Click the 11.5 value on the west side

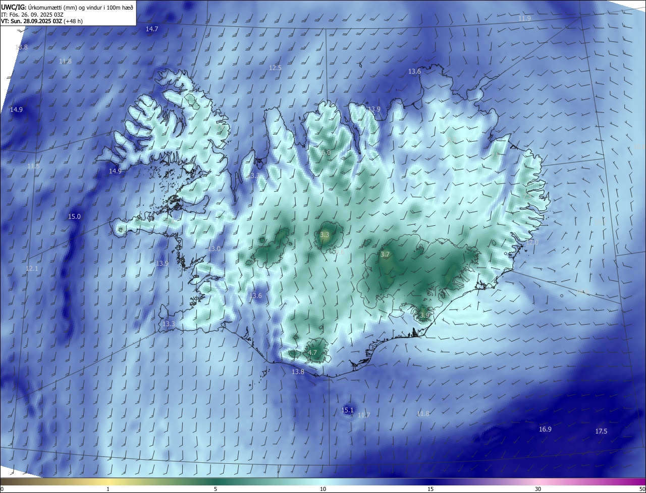pos(33,166)
